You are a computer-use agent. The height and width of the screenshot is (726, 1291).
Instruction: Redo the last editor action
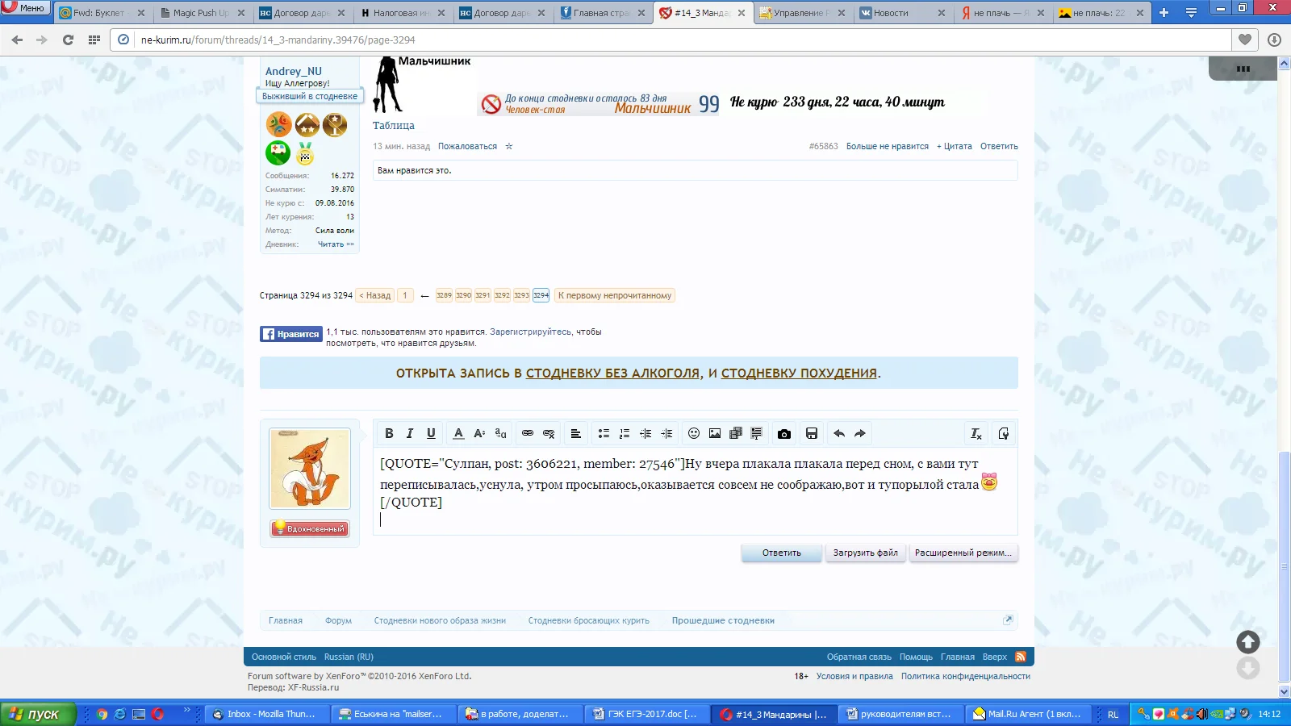click(860, 433)
